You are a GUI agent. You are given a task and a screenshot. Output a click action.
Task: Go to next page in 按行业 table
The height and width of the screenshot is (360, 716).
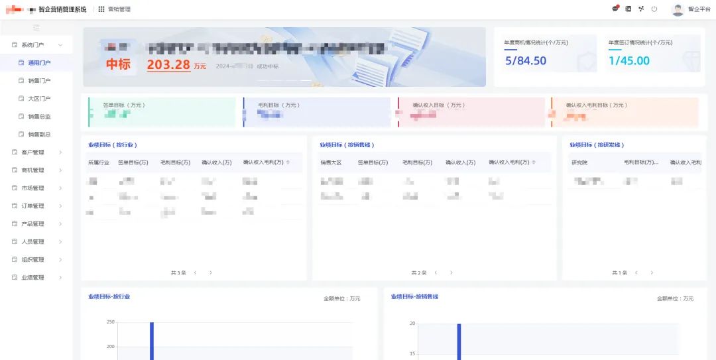pos(211,272)
